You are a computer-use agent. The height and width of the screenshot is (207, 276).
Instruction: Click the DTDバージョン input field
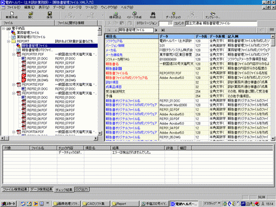[166, 23]
